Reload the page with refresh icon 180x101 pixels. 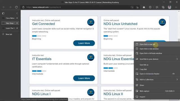click(x=16, y=7)
